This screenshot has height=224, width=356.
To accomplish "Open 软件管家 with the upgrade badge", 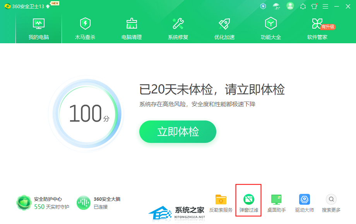I will click(317, 29).
